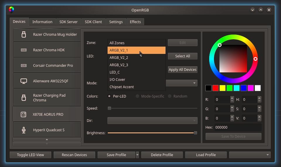This screenshot has height=167, width=281.
Task: Click the Alienware AW3225QF monitor icon
Action: click(24, 81)
